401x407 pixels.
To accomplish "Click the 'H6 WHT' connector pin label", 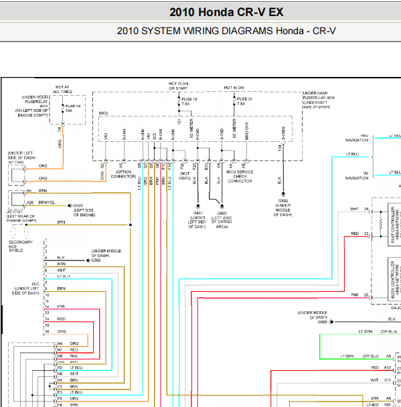I will click(68, 374).
